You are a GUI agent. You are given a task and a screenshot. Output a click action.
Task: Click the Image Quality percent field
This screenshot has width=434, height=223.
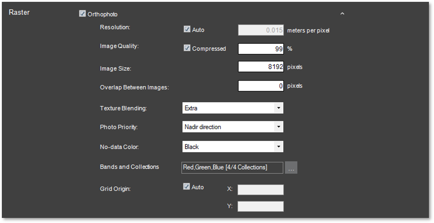click(261, 49)
